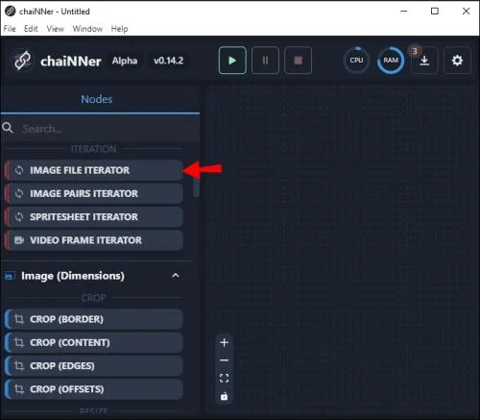Image resolution: width=480 pixels, height=420 pixels.
Task: Open the dependency manager download icon
Action: pos(424,61)
